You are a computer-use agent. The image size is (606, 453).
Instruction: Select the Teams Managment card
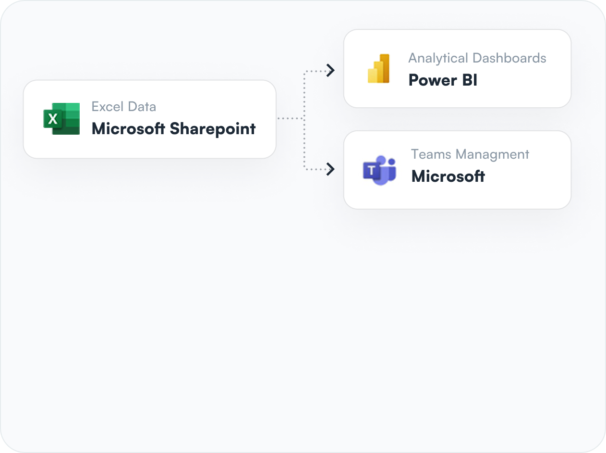pos(457,169)
